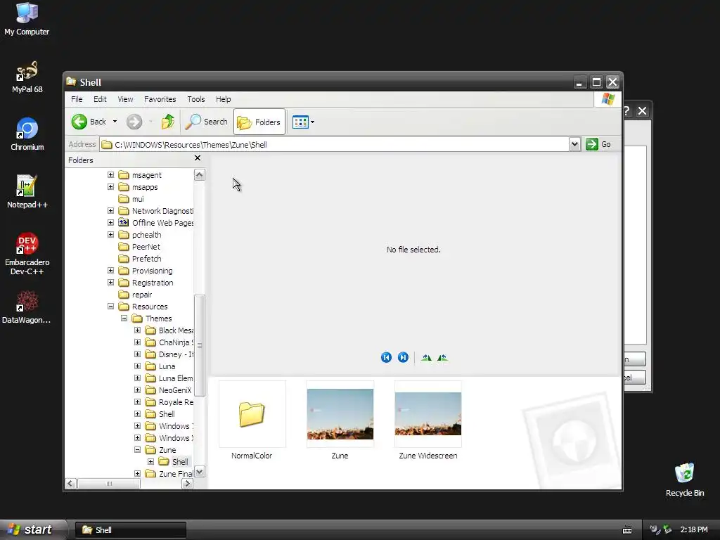
Task: Select the Luna folder in tree
Action: coord(160,366)
